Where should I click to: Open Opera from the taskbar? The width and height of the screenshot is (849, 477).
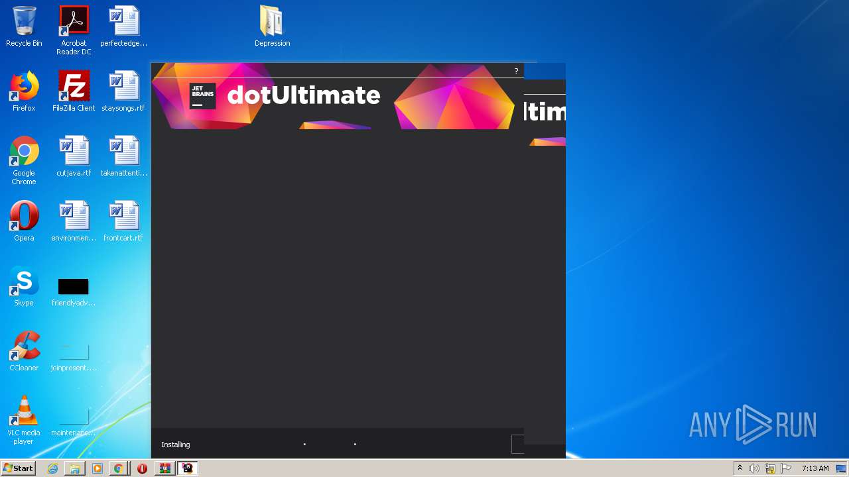click(142, 468)
